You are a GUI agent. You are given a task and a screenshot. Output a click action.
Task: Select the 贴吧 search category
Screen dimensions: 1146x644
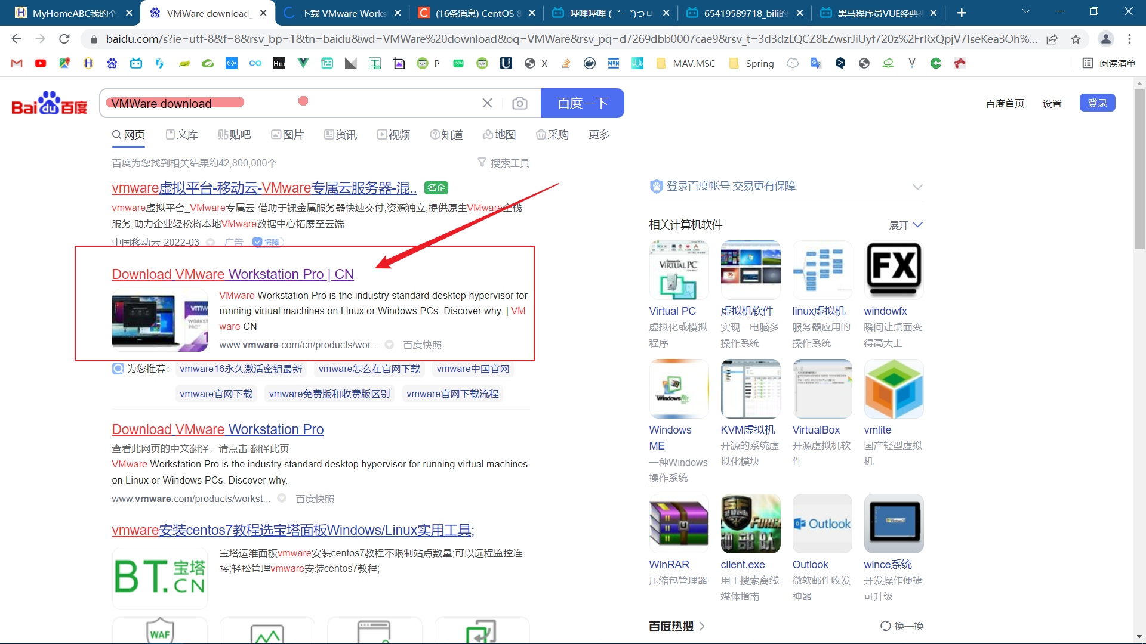[235, 135]
